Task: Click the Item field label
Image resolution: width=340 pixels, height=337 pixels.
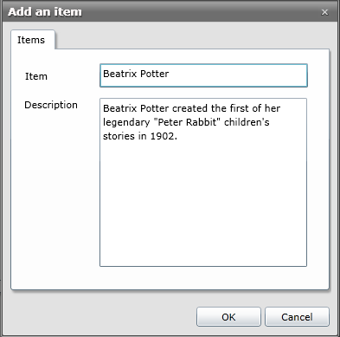Action: (36, 76)
